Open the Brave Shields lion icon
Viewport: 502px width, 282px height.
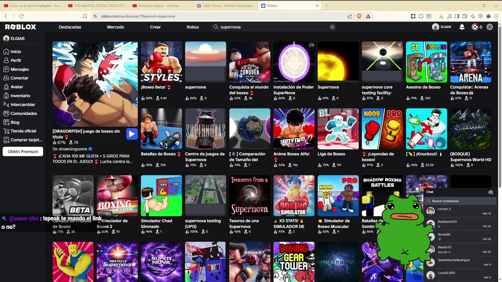coord(359,16)
